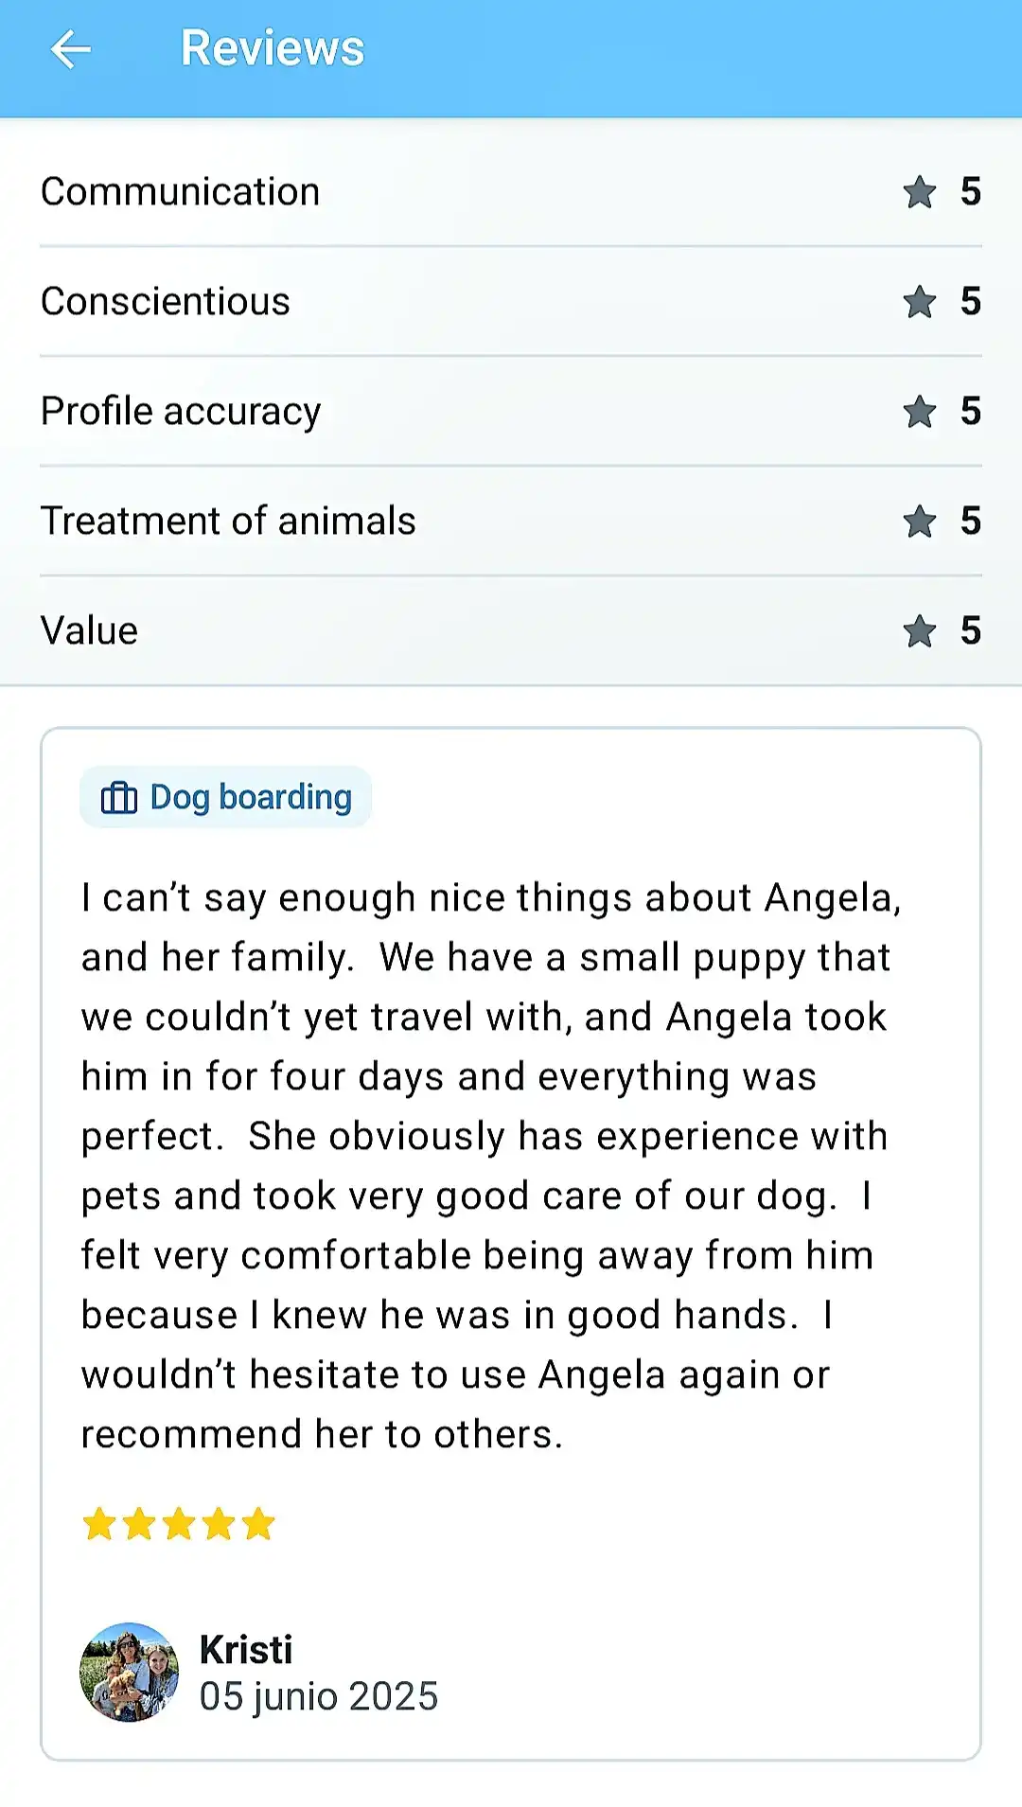Select the Value rating label
This screenshot has width=1022, height=1807.
(x=89, y=631)
